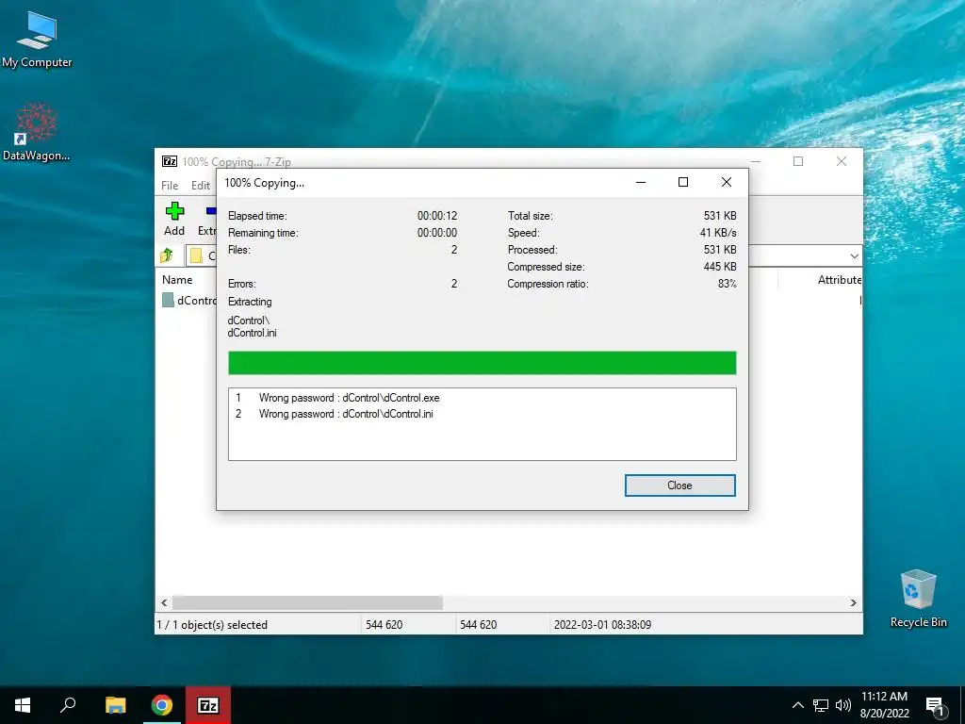Click the Close button in Copying dialog
The height and width of the screenshot is (724, 965).
679,485
